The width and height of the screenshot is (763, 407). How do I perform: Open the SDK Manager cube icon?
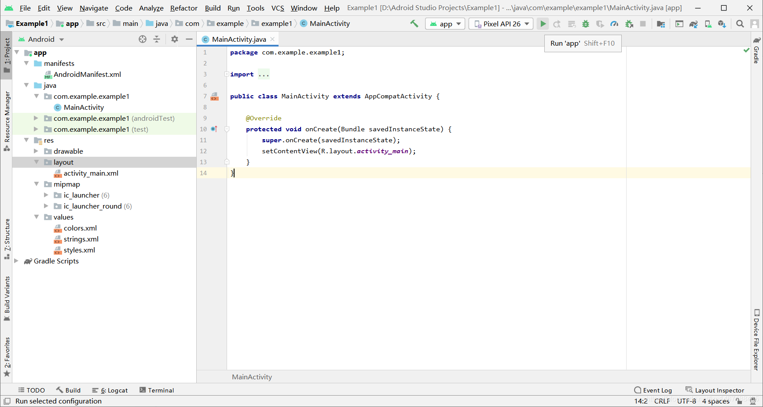tap(722, 24)
